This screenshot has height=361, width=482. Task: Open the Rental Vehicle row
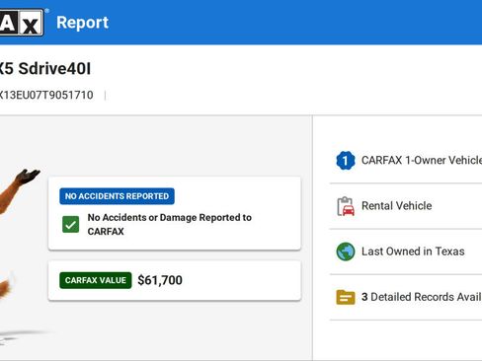[406, 206]
